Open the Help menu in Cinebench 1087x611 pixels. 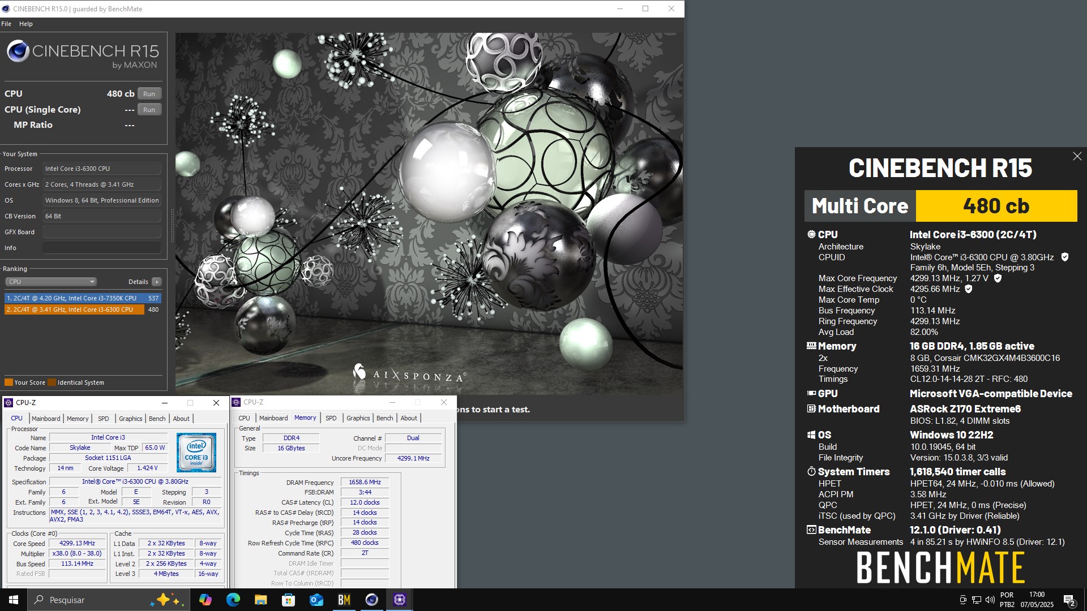coord(26,24)
